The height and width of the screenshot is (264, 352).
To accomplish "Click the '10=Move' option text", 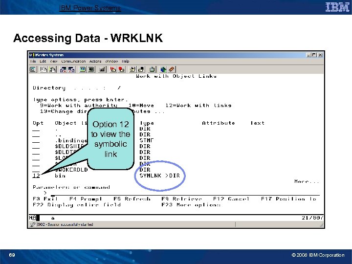I will click(x=141, y=106).
